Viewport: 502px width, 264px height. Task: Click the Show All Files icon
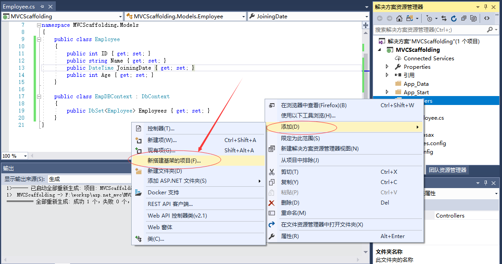pyautogui.click(x=473, y=18)
